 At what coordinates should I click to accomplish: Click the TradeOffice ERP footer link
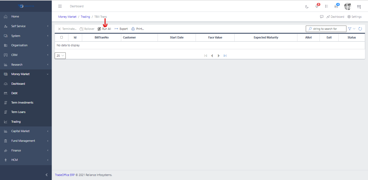click(65, 175)
